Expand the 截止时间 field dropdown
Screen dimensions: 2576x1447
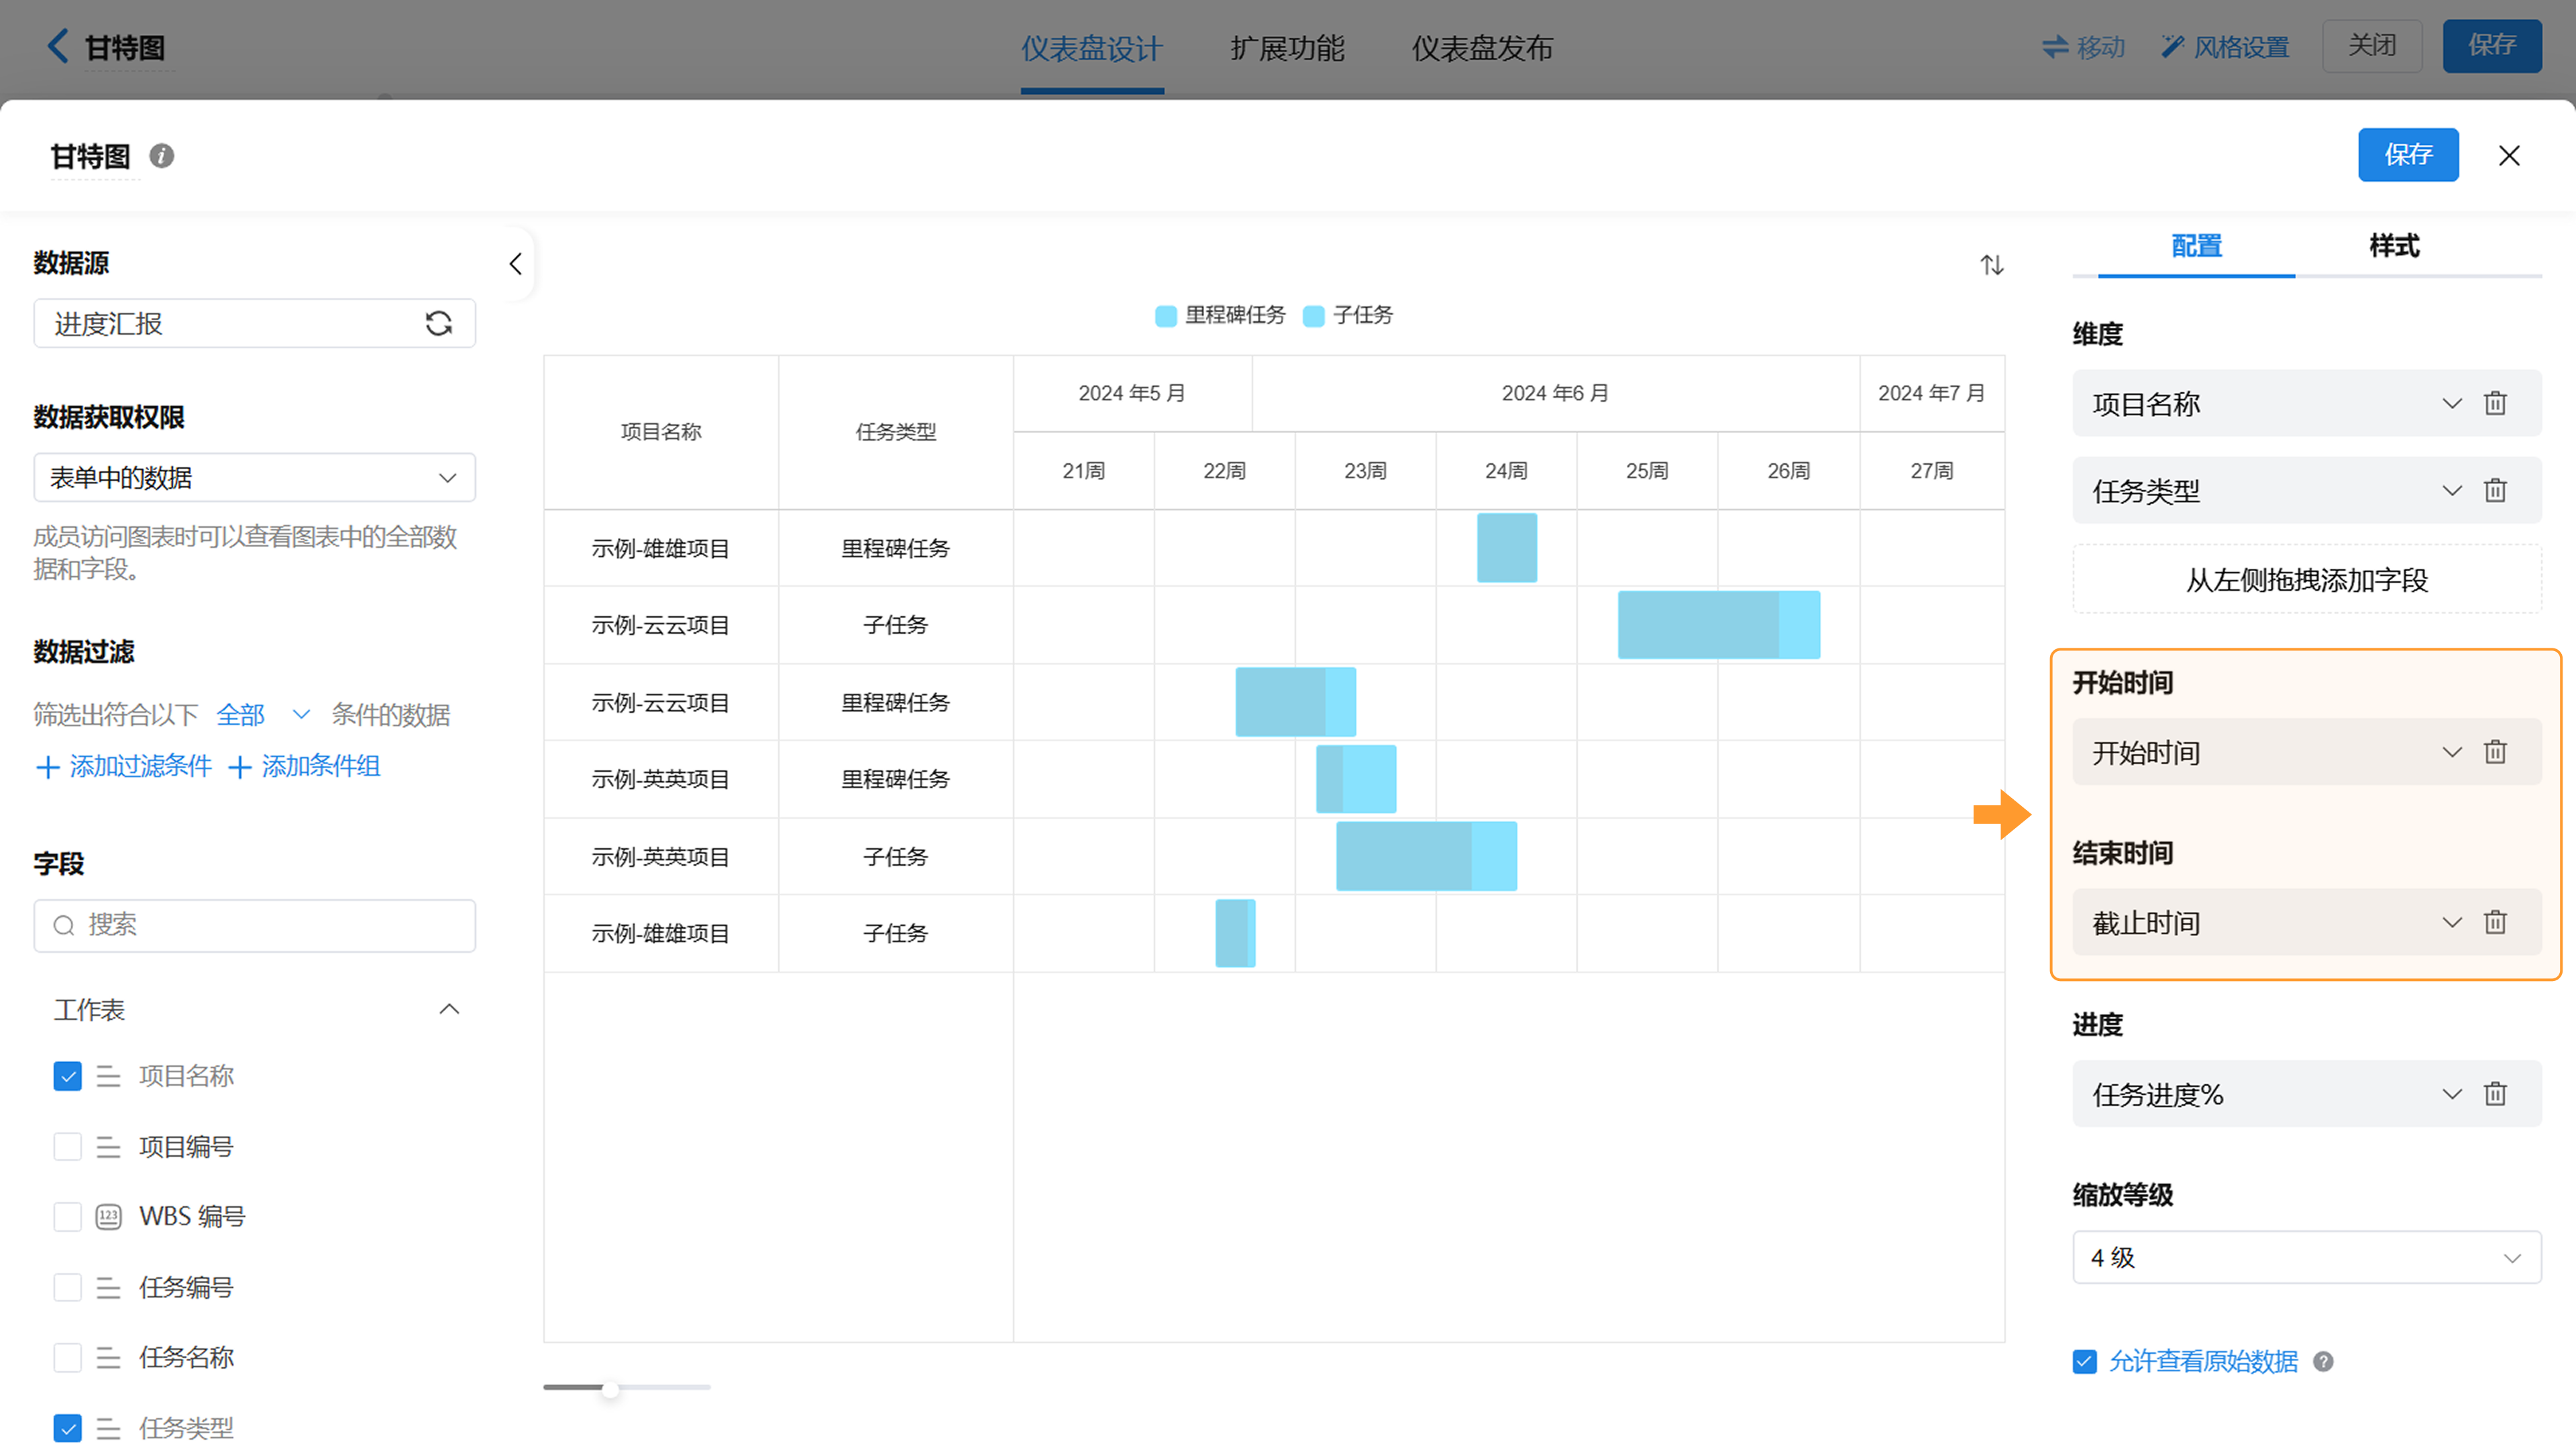2452,923
